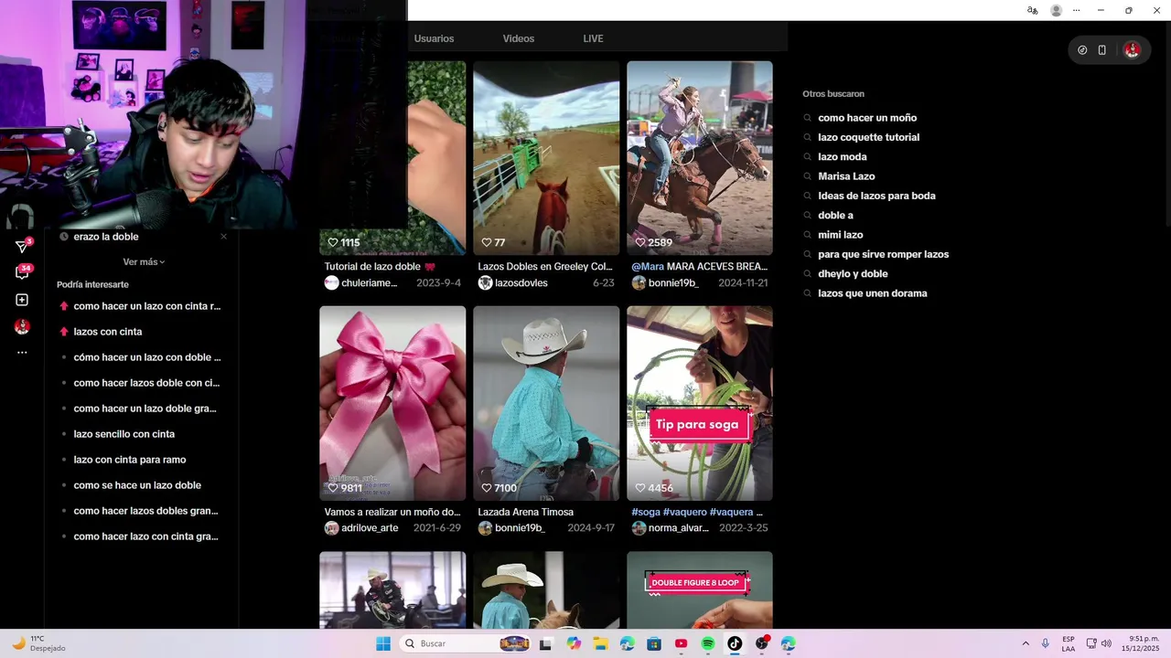Screen dimensions: 1171x658
Task: Open the browser settings ellipsis menu
Action: tap(1077, 10)
